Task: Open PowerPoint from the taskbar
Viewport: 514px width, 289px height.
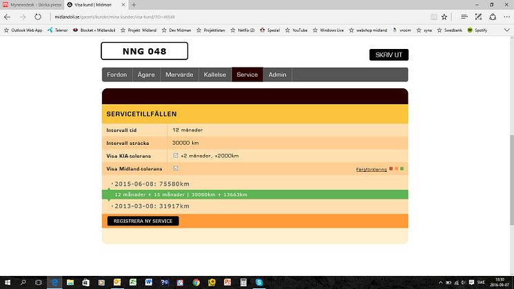Action: (x=227, y=282)
